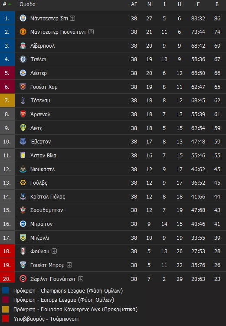Image resolution: width=226 pixels, height=326 pixels.
Task: Click relegation arrow icon beside Γουέστ Μπρομ
Action: [69, 265]
